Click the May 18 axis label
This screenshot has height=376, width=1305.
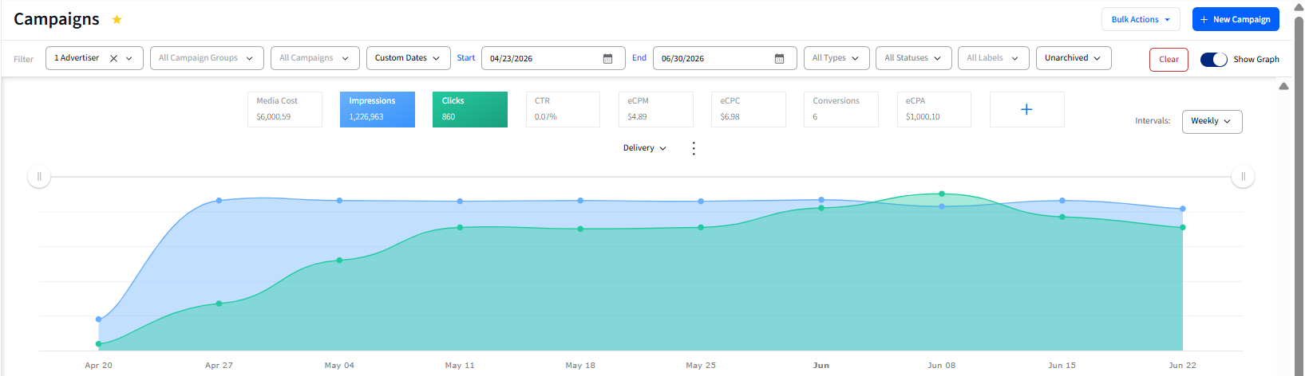(x=580, y=366)
